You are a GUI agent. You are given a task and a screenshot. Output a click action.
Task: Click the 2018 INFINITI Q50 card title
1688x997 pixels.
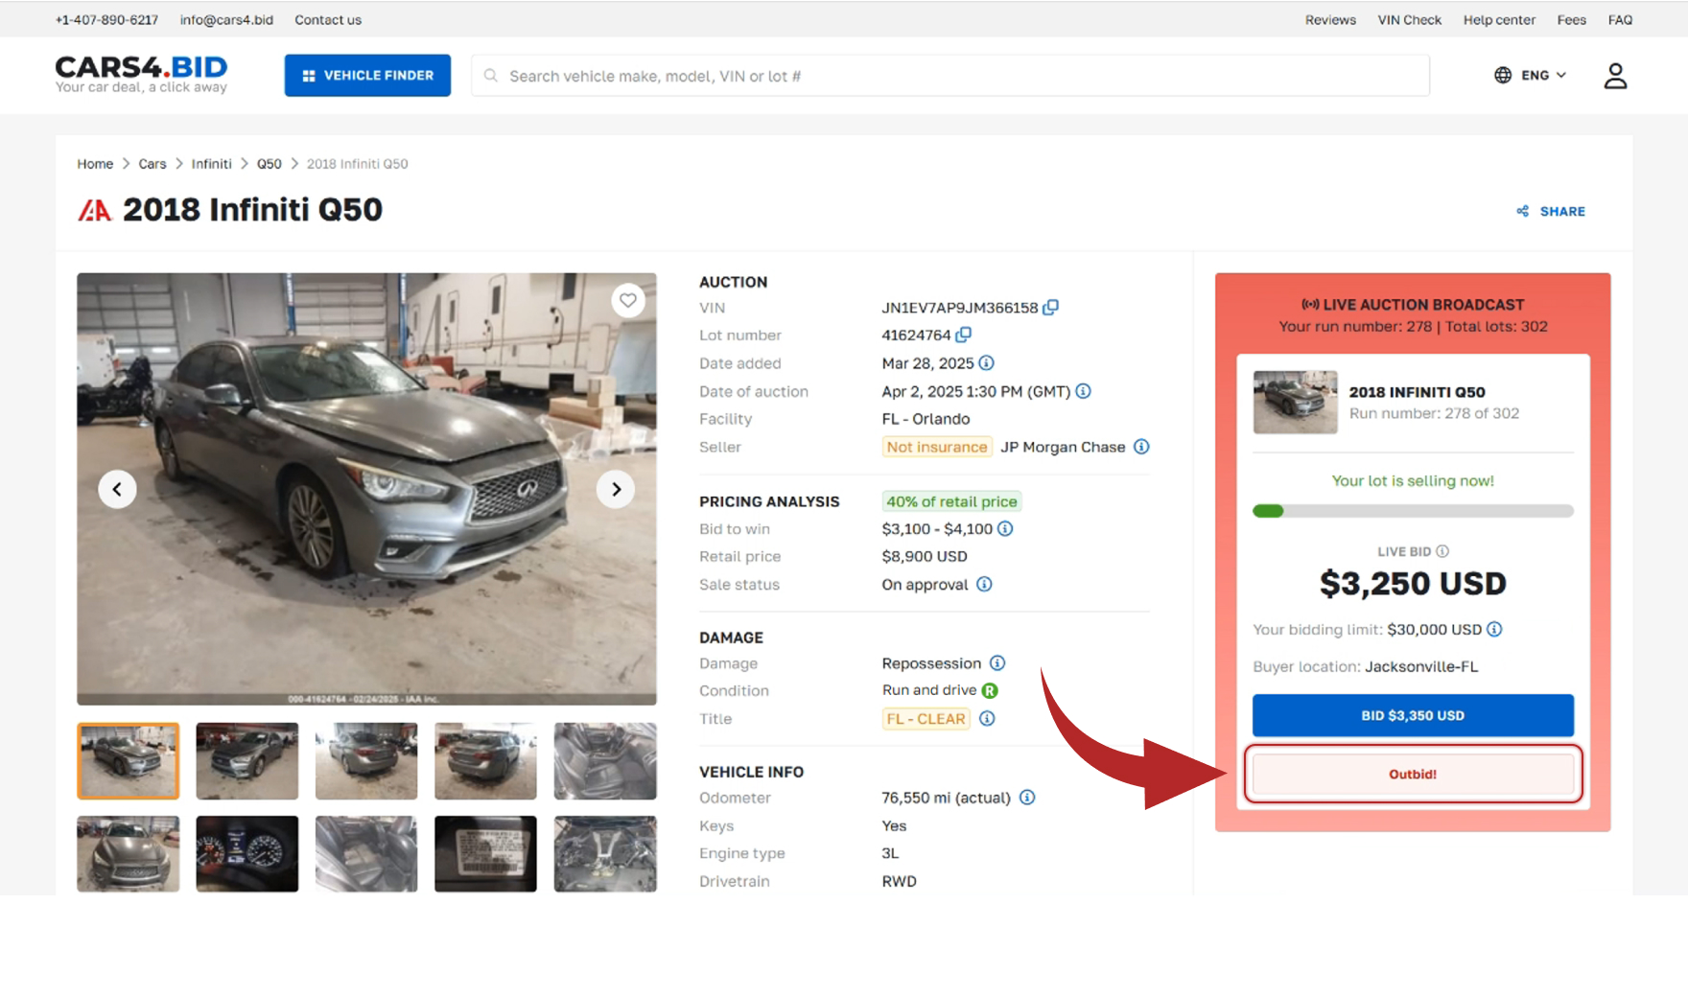point(1417,392)
